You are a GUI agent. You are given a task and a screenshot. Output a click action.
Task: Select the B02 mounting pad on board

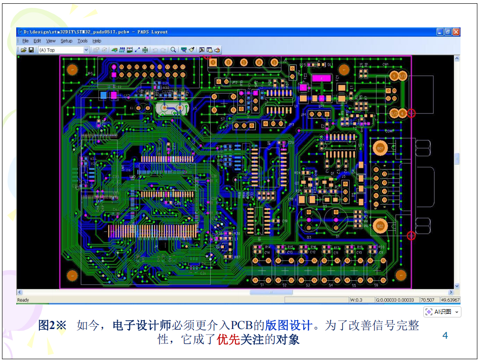[380, 226]
